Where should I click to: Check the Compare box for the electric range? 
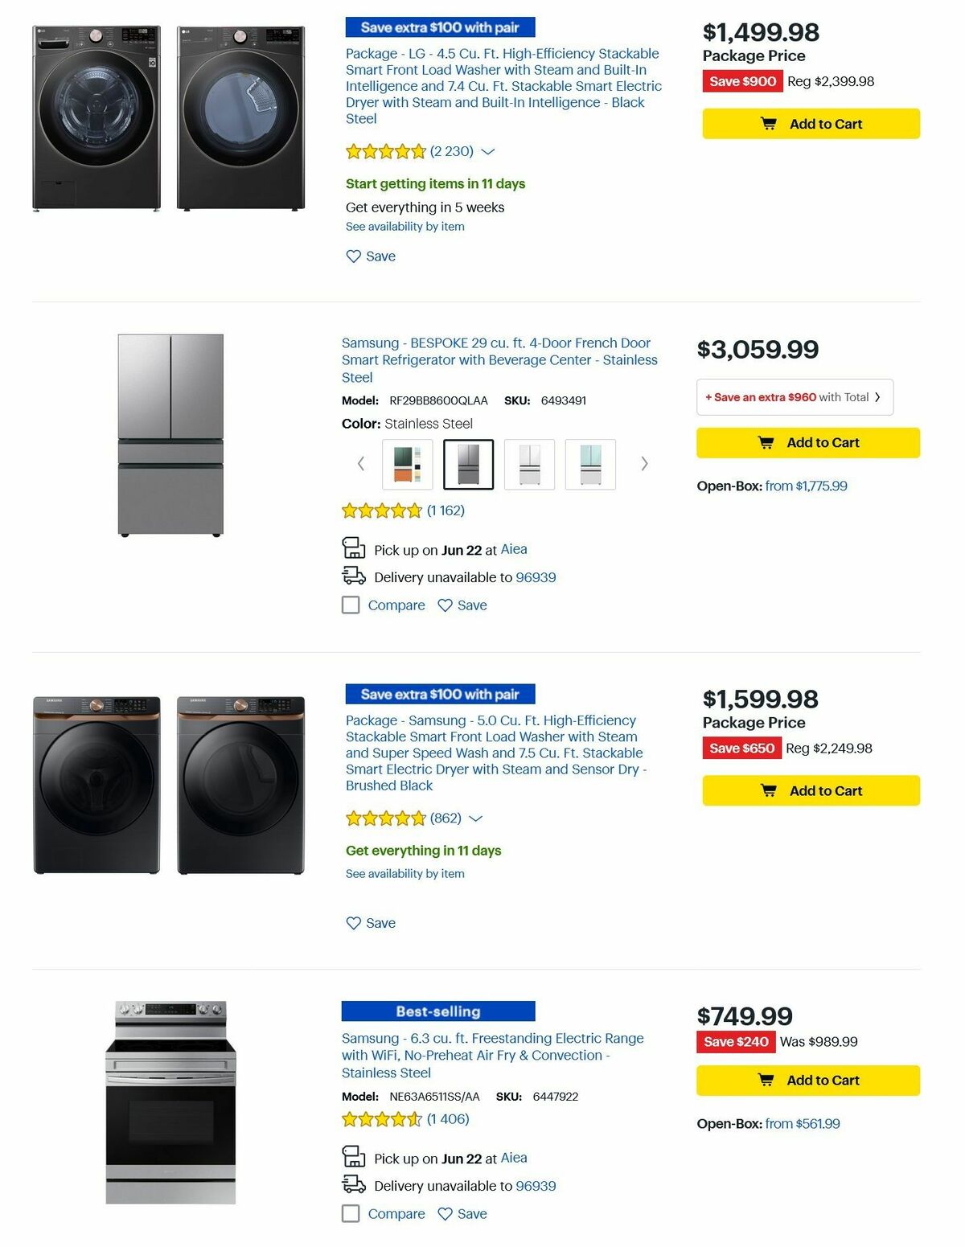click(x=351, y=1213)
